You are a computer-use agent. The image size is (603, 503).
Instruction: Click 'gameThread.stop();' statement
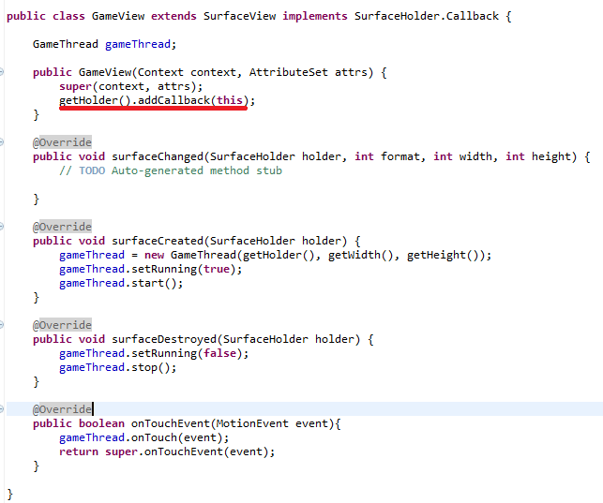pos(117,367)
